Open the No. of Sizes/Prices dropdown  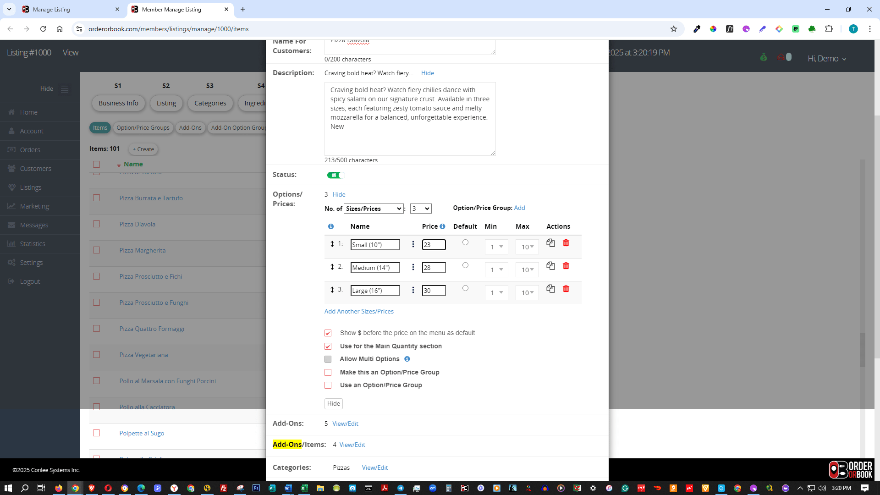(x=374, y=209)
